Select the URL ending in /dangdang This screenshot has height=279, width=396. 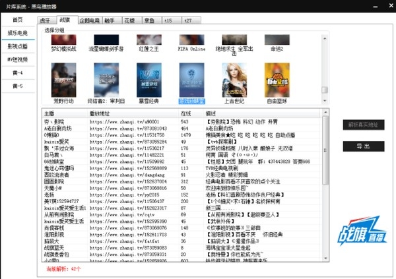click(x=127, y=175)
